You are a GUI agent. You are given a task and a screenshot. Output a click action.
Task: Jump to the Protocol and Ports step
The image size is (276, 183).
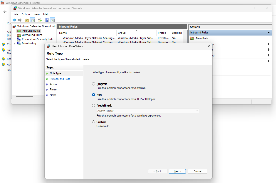60,79
